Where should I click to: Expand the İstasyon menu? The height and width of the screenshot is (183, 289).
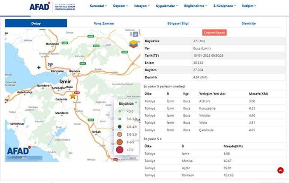coord(142,6)
